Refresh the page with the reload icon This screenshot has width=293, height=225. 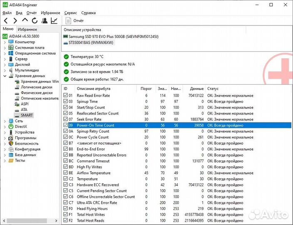coord(35,20)
